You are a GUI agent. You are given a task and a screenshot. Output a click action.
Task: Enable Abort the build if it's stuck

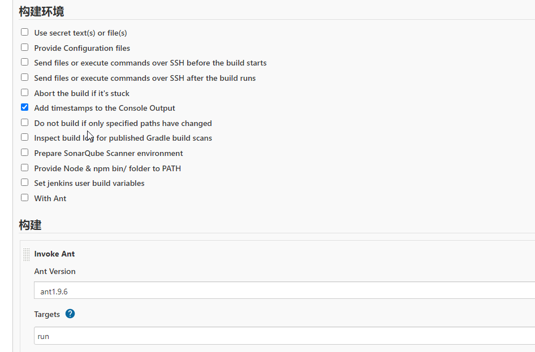point(24,93)
